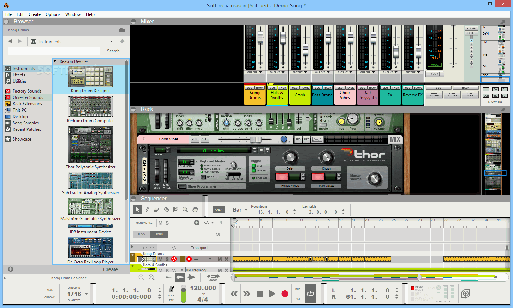
Task: Click the transport Fast Forward button
Action: (247, 294)
